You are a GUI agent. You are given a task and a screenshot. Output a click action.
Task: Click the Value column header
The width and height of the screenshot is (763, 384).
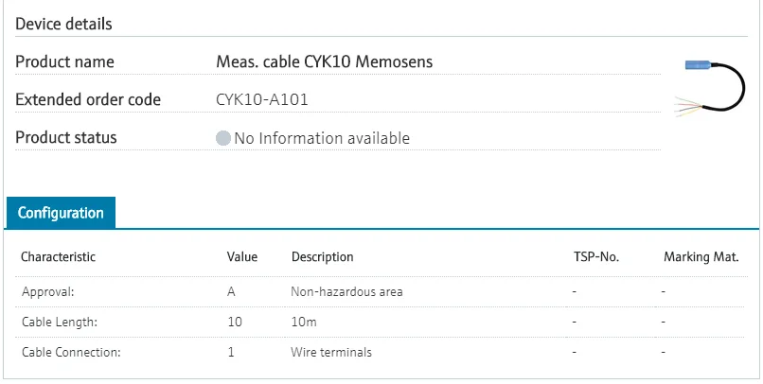[x=242, y=256]
